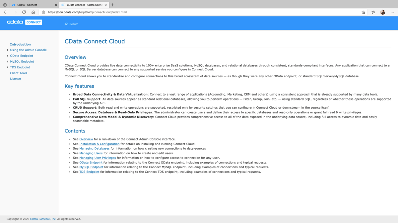Click 'Secure Access: Database & Read-Only Privileges' text
This screenshot has height=223, width=398.
pyautogui.click(x=112, y=112)
